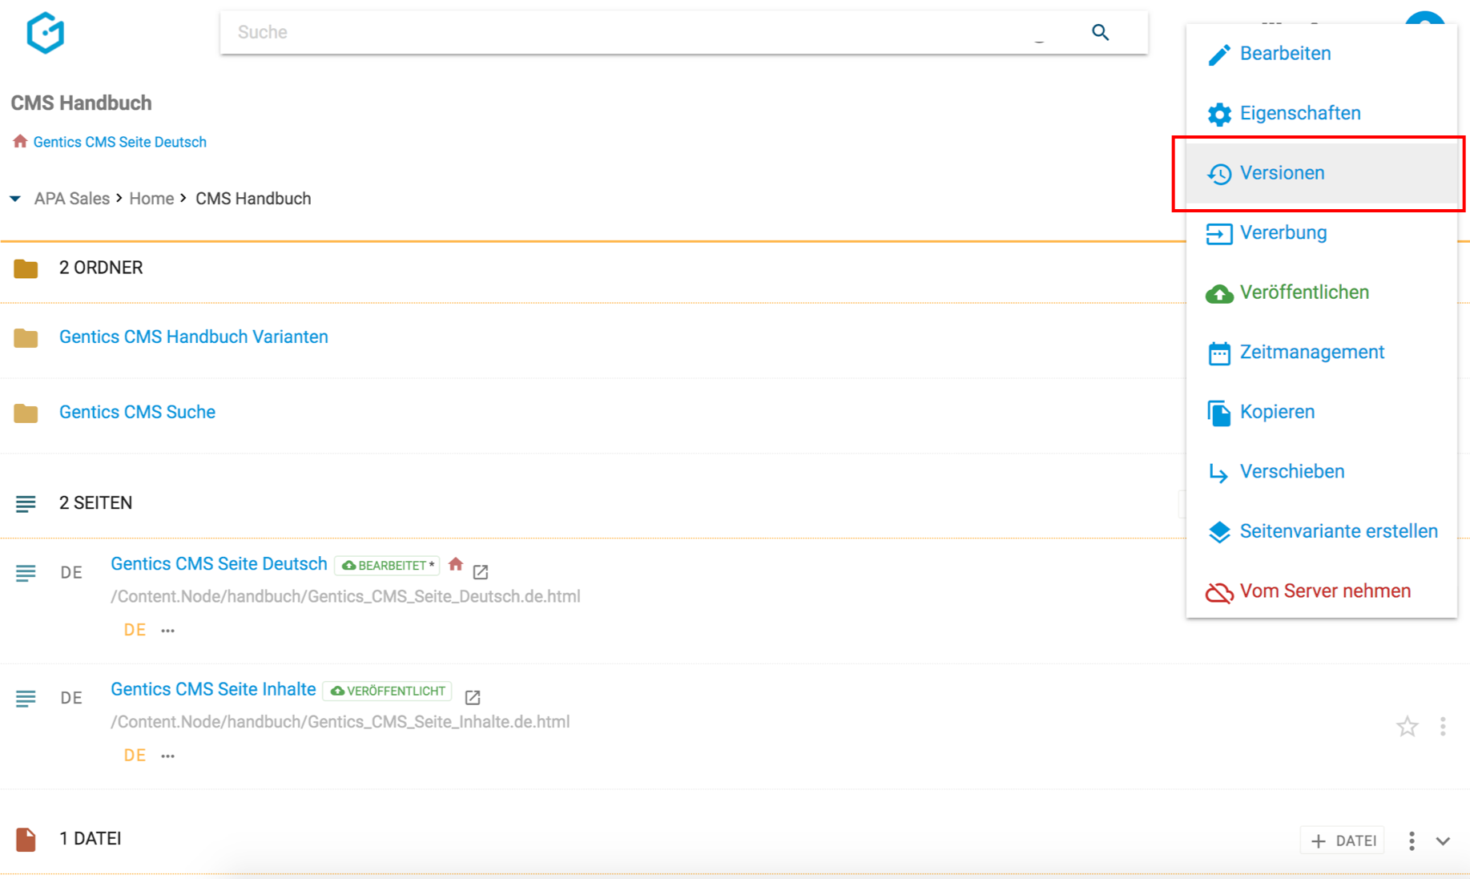Image resolution: width=1470 pixels, height=879 pixels.
Task: Click the 2 ORDNER folder header icon
Action: pyautogui.click(x=26, y=268)
